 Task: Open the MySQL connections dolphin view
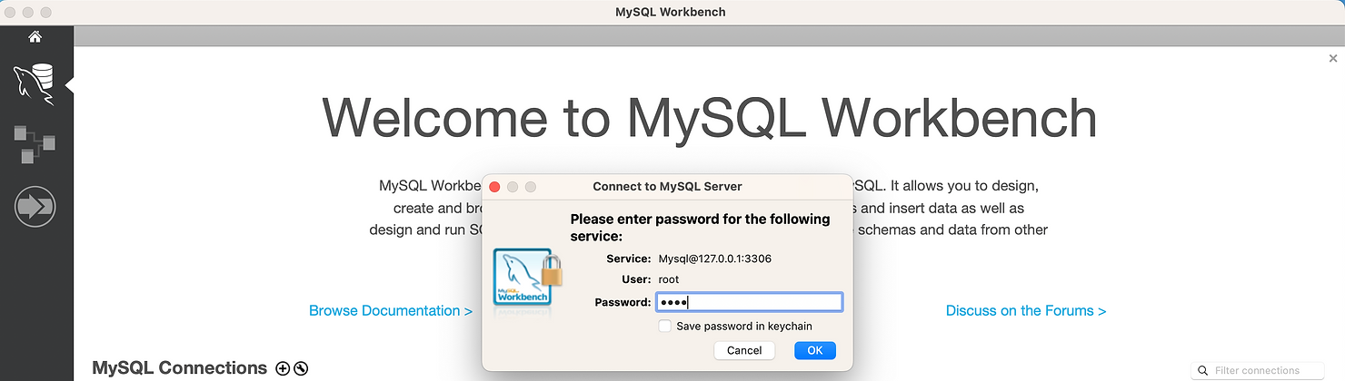pyautogui.click(x=35, y=84)
